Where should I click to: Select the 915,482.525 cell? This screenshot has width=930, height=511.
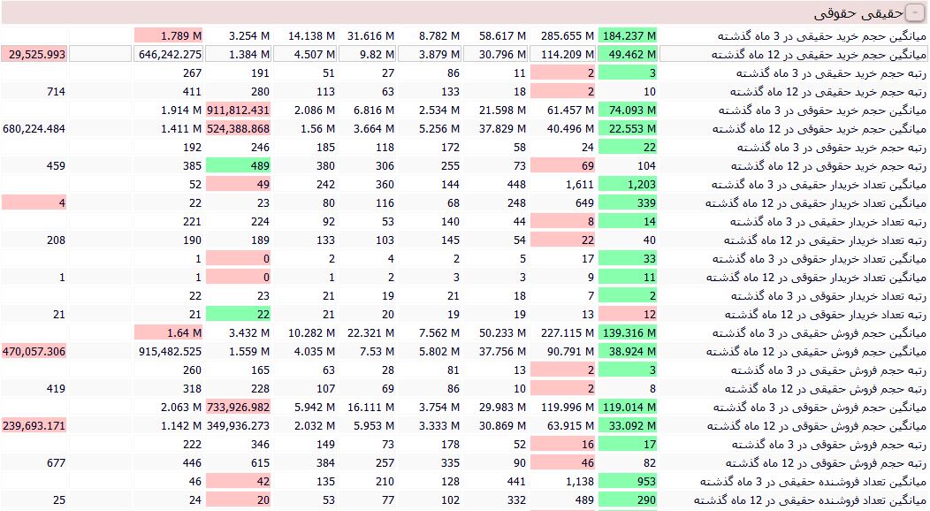coord(170,352)
